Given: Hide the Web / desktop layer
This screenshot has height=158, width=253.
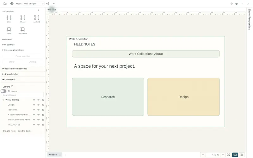Looking at the screenshot, I should [x=38, y=100].
